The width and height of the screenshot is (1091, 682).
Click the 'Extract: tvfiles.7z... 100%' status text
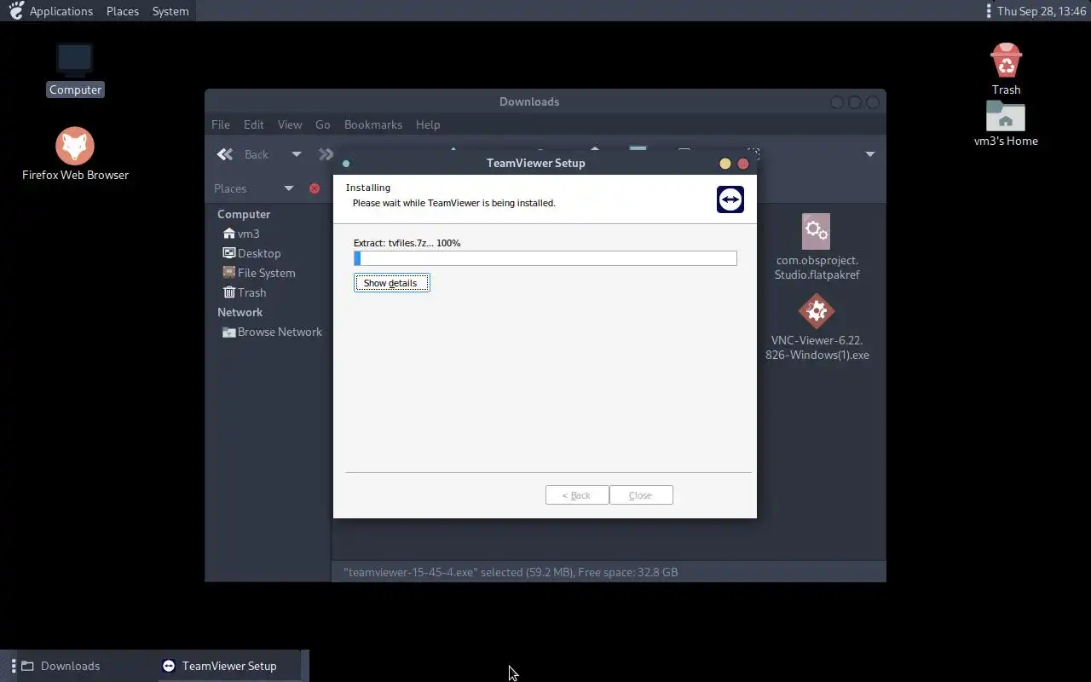(407, 243)
